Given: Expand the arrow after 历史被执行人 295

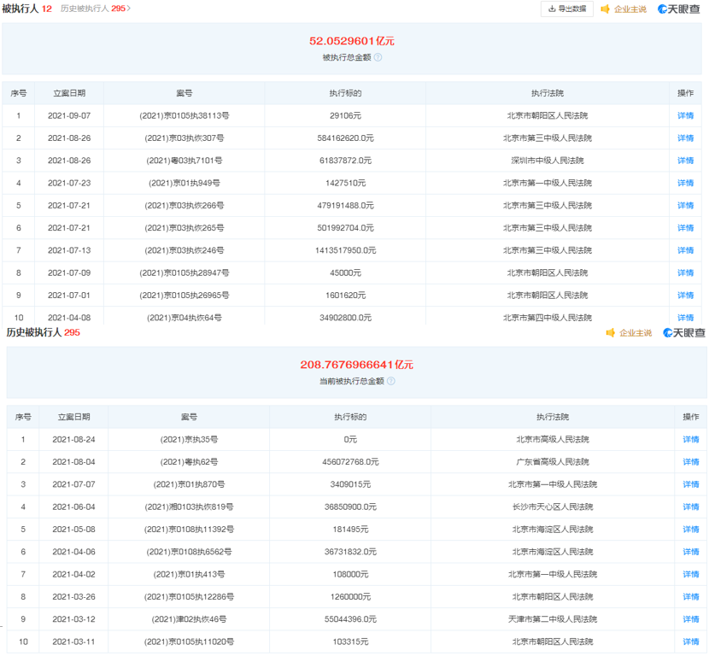Looking at the screenshot, I should (x=129, y=9).
